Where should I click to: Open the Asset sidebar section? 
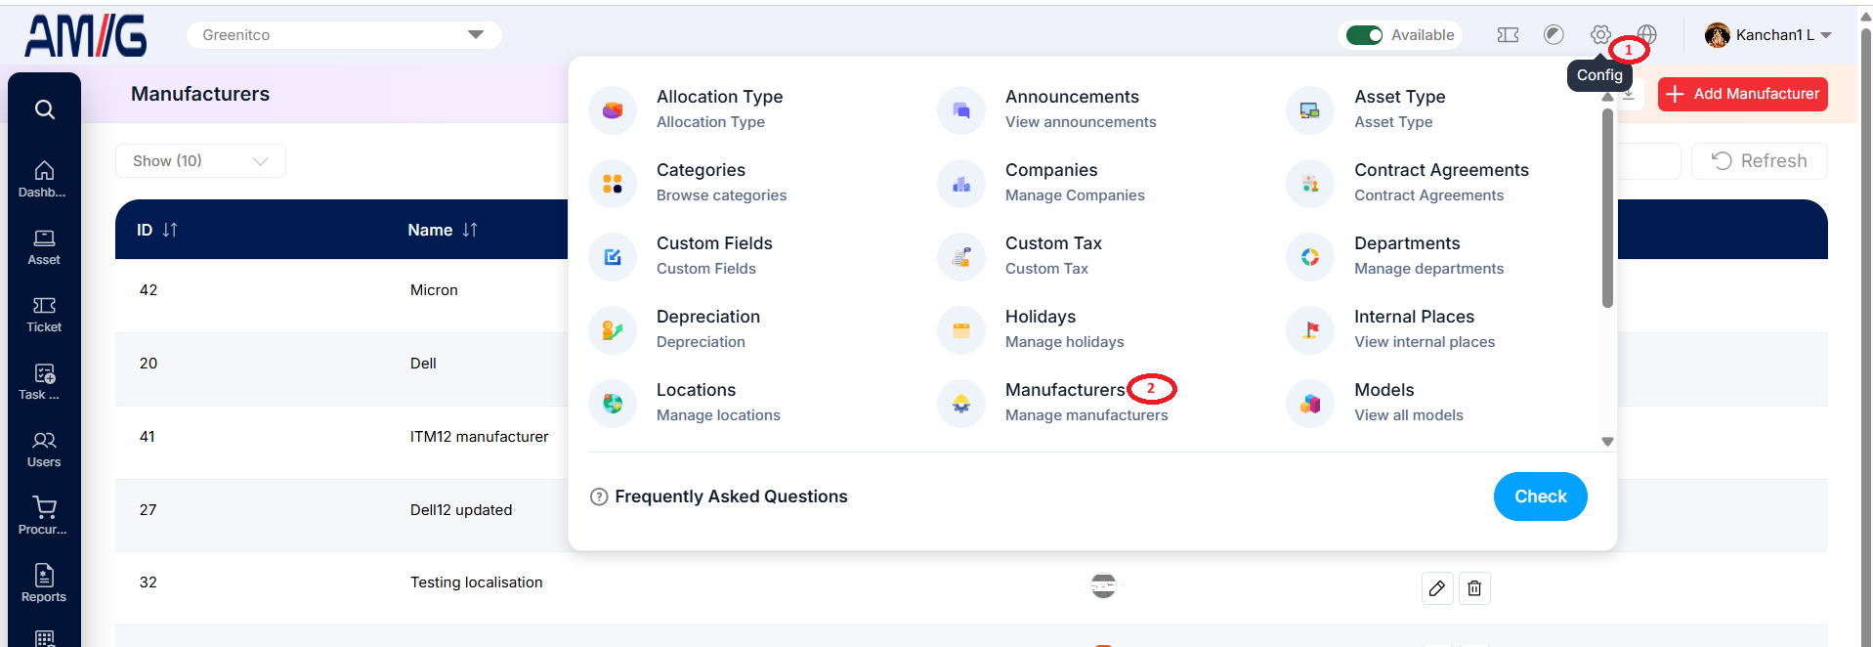(x=44, y=247)
